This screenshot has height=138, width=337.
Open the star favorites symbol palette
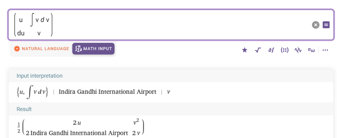pos(245,50)
